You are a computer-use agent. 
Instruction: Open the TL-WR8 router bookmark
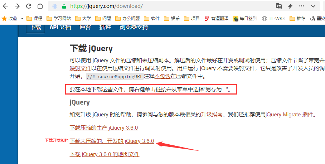[x=273, y=19]
